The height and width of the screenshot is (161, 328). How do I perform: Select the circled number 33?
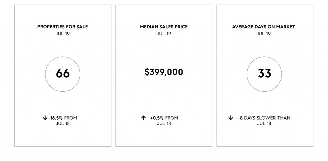(x=264, y=74)
